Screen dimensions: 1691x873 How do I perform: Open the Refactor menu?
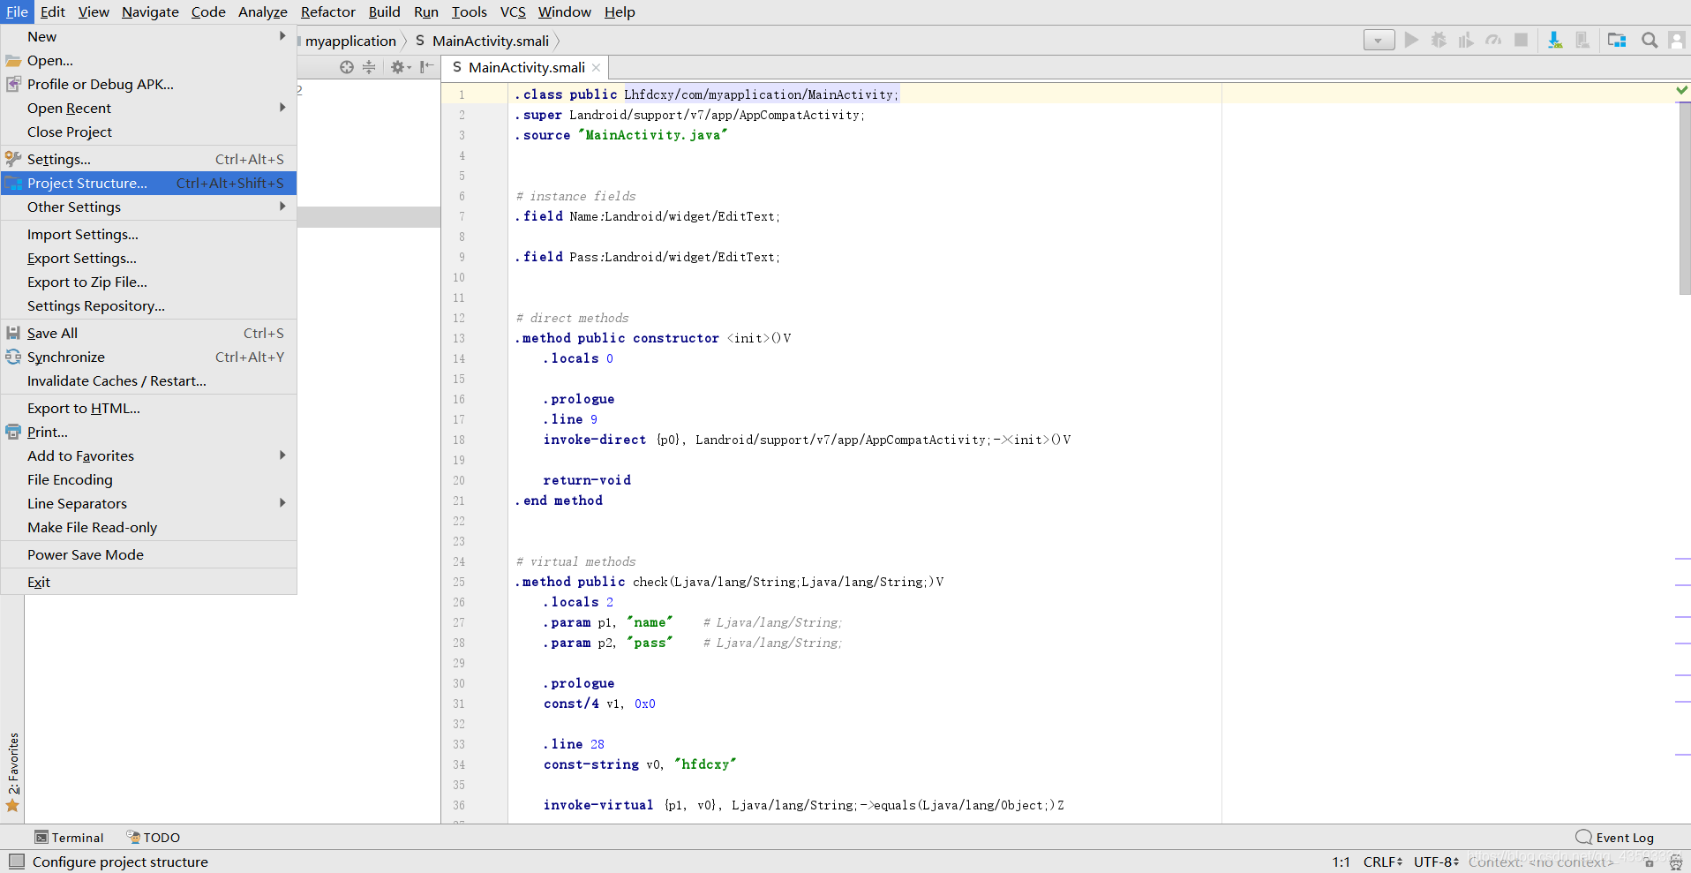(328, 11)
